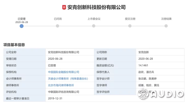Click the 上市委会议 stage label
Viewport: 187px width, 103px height.
click(94, 19)
